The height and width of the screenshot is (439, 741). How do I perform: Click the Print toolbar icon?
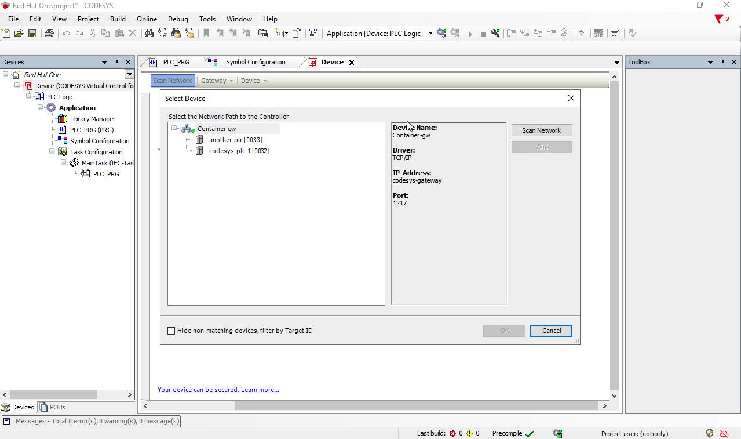(49, 33)
